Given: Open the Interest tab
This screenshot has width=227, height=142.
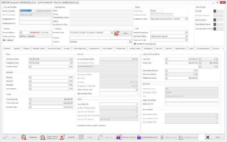Looking at the screenshot, I should click(26, 49).
